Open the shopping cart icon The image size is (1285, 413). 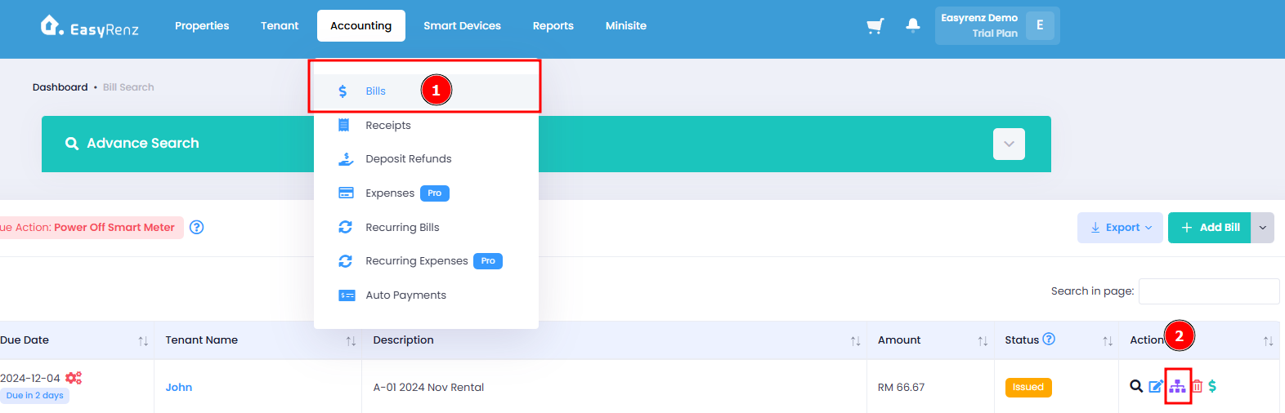[x=875, y=26]
